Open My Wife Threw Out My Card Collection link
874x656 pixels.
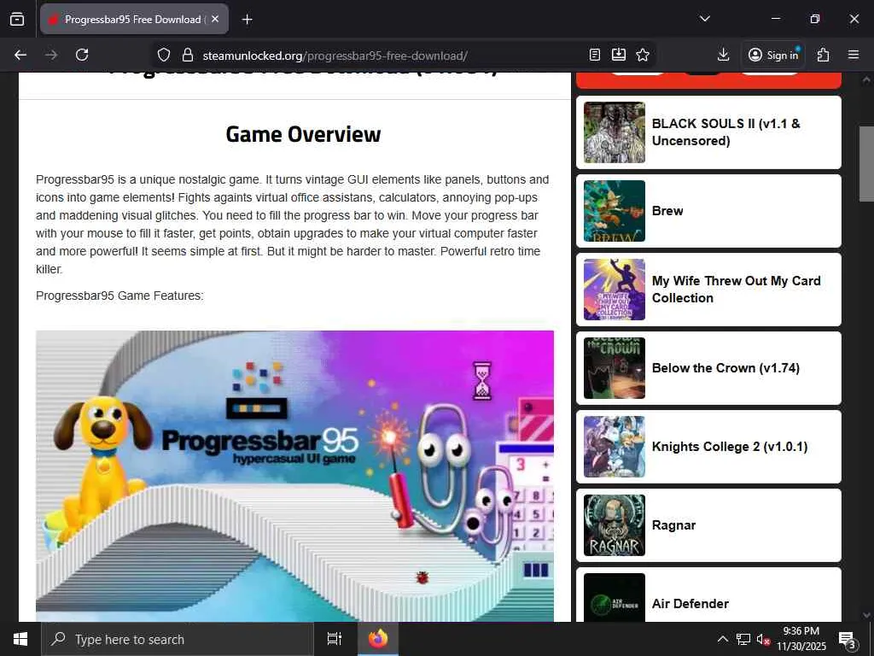pos(737,290)
